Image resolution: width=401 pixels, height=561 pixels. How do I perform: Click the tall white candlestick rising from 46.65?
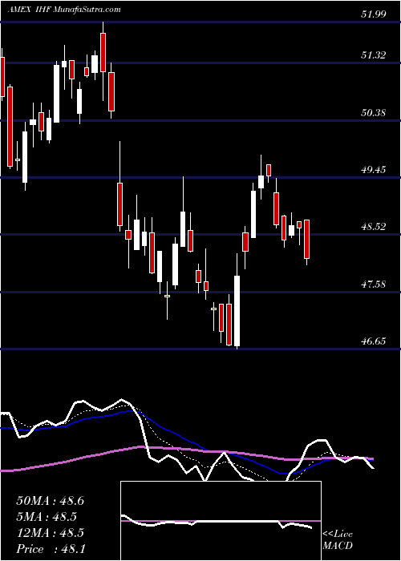point(237,311)
